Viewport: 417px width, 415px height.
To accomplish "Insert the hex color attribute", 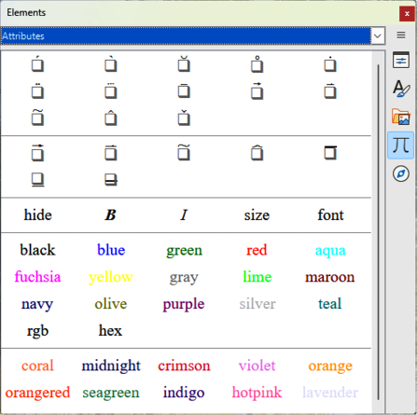I will (x=110, y=331).
